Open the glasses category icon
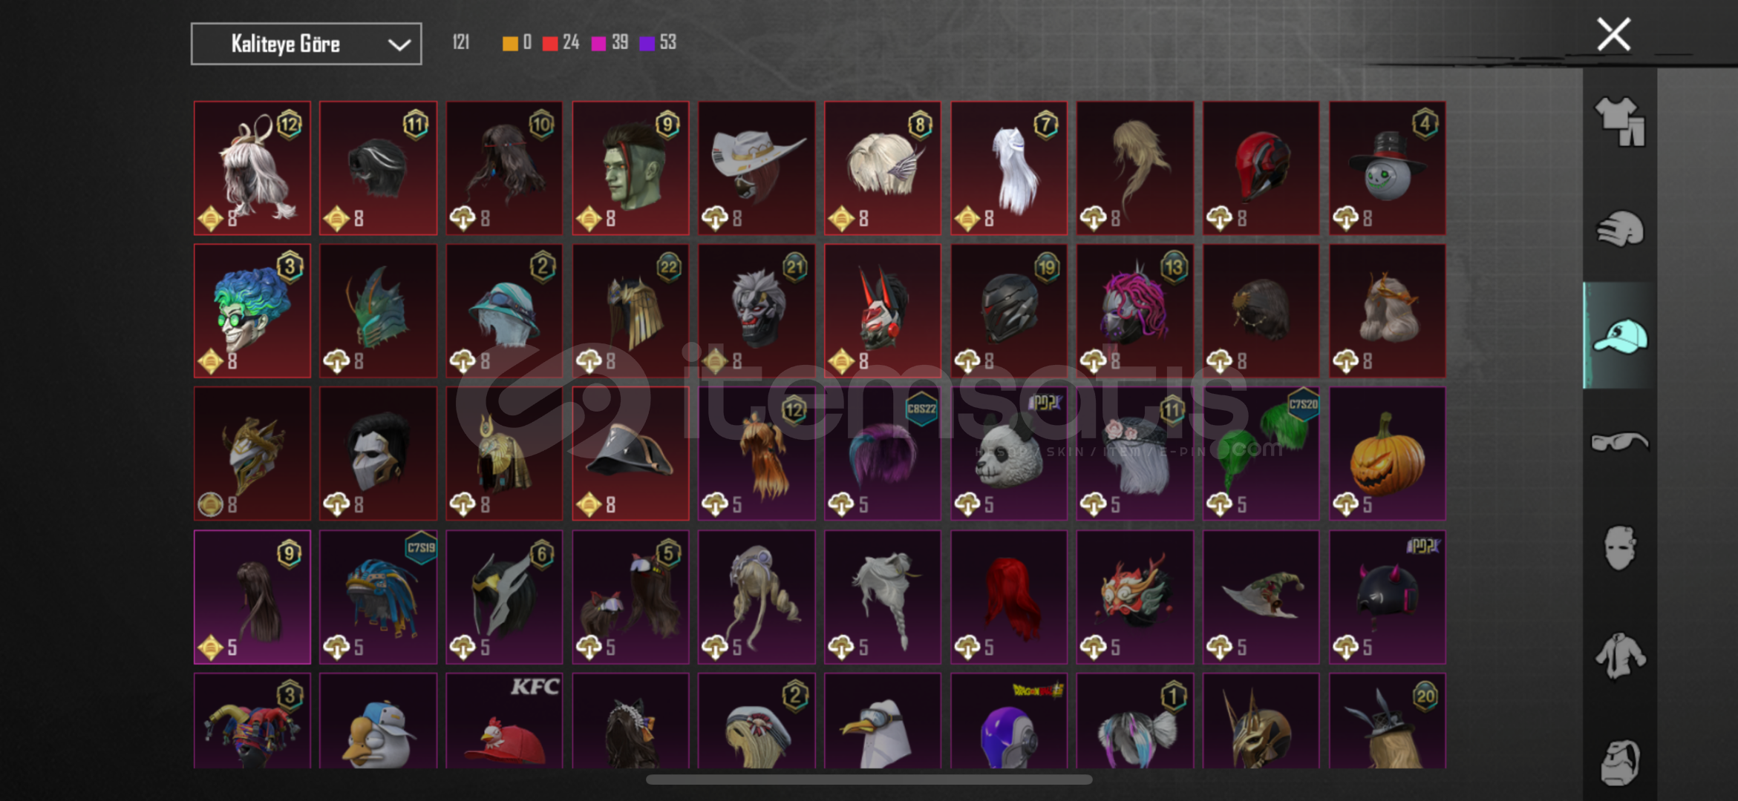Viewport: 1738px width, 801px height. [1620, 442]
